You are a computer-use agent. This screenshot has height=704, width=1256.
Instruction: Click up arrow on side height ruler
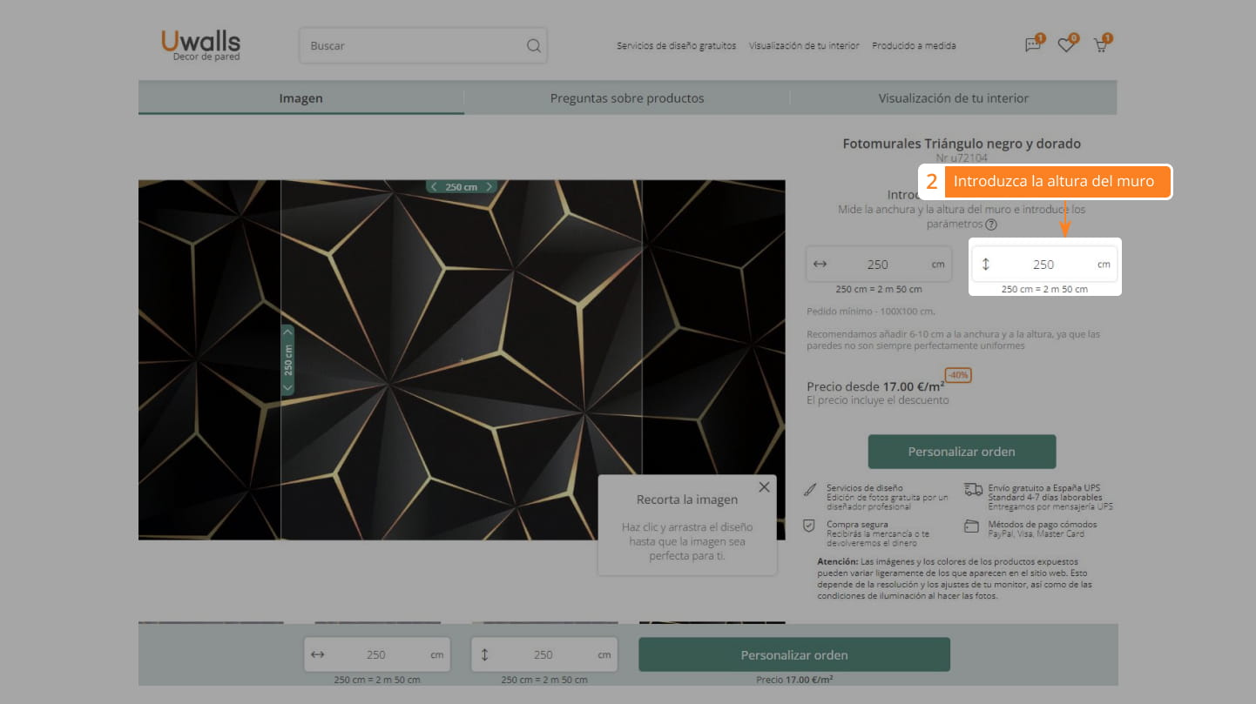coord(288,332)
